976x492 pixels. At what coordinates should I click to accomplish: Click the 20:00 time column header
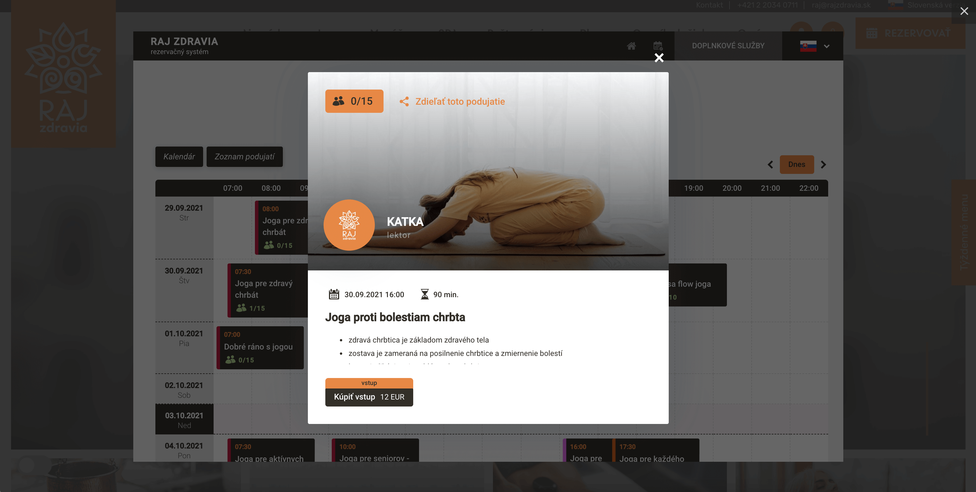click(732, 188)
